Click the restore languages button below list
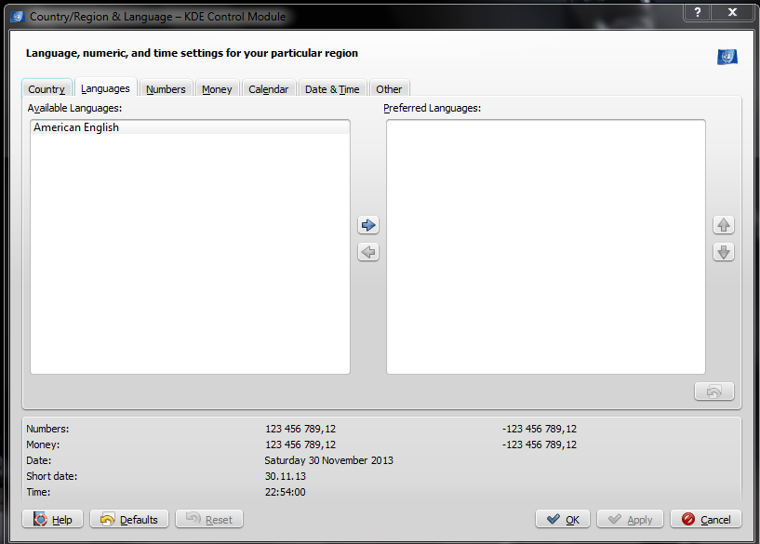Viewport: 760px width, 544px height. pos(714,391)
